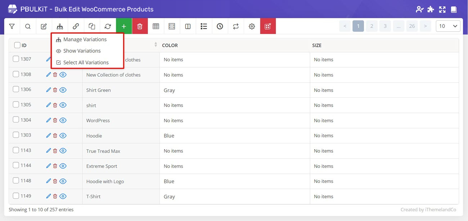Image resolution: width=468 pixels, height=221 pixels.
Task: Click the variations hierarchy dropdown icon
Action: click(x=60, y=26)
